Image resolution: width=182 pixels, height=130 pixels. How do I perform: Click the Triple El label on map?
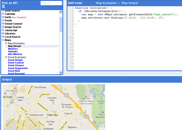pyautogui.click(x=68, y=113)
